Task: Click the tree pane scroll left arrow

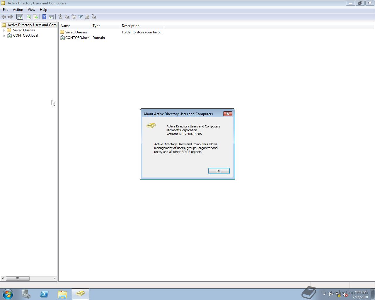Action: [x=3, y=278]
